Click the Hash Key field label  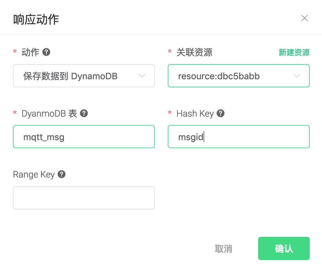(x=195, y=113)
